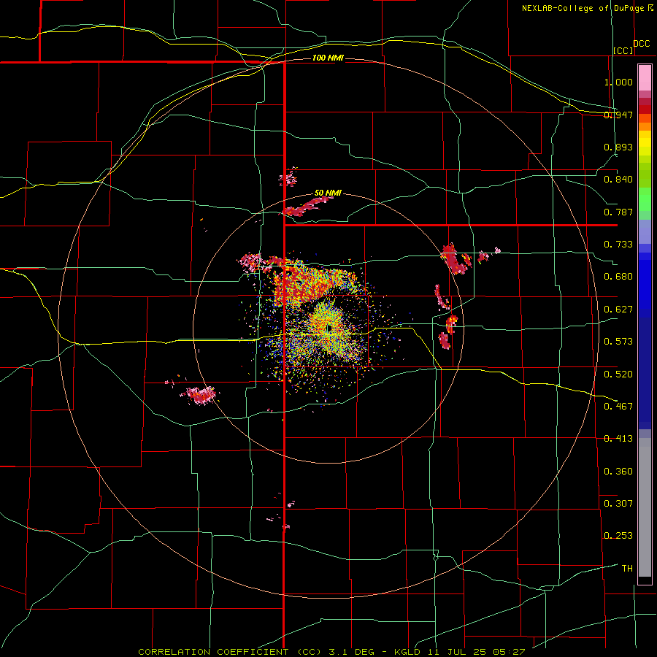657x657 pixels.
Task: Click the TH threshold label
Action: click(627, 568)
